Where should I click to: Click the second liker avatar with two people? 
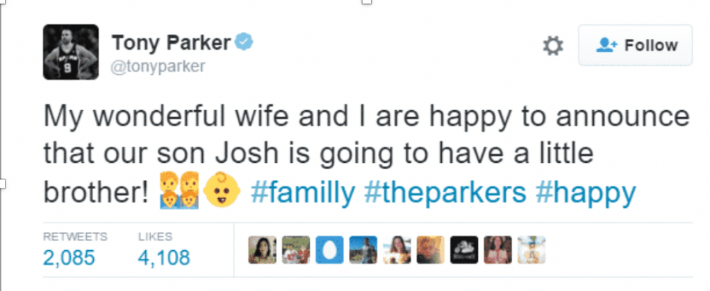point(296,249)
